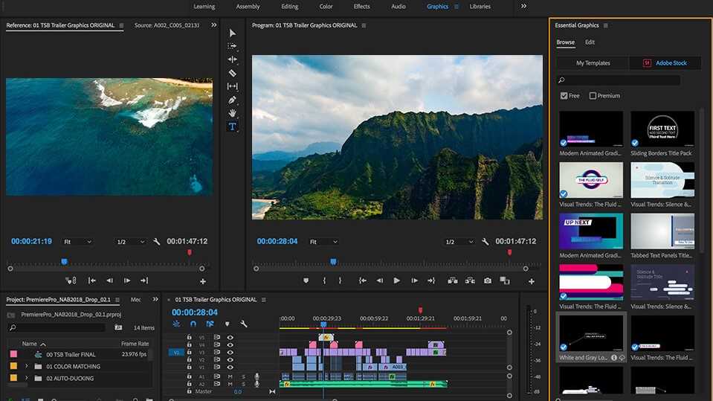Click the My Templates button
The image size is (713, 401).
pos(593,63)
